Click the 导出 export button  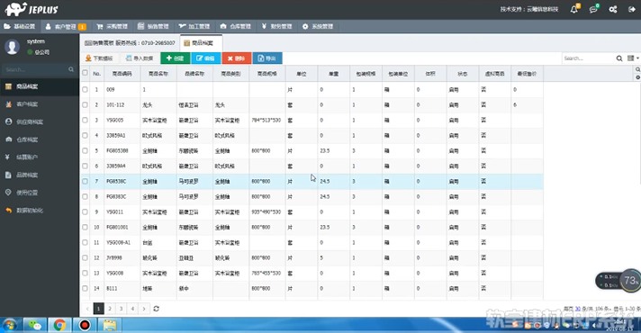point(267,58)
